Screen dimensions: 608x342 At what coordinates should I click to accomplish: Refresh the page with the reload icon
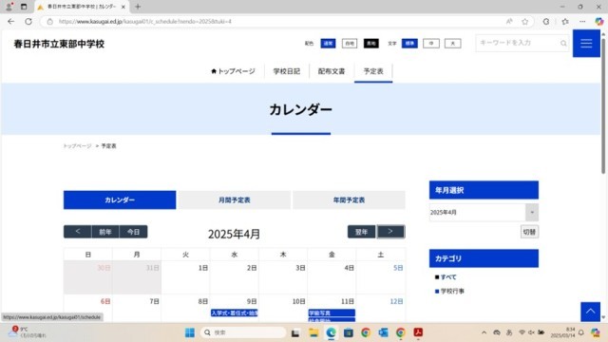[28, 21]
